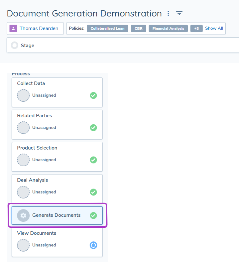
Task: Click the completed checkmark on Related Parties
Action: coord(93,128)
